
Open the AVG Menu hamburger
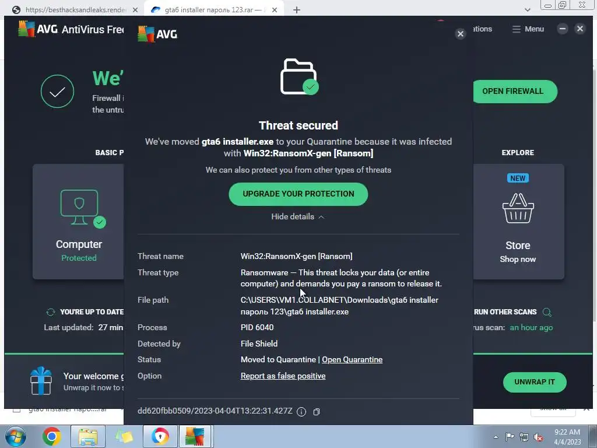[528, 29]
